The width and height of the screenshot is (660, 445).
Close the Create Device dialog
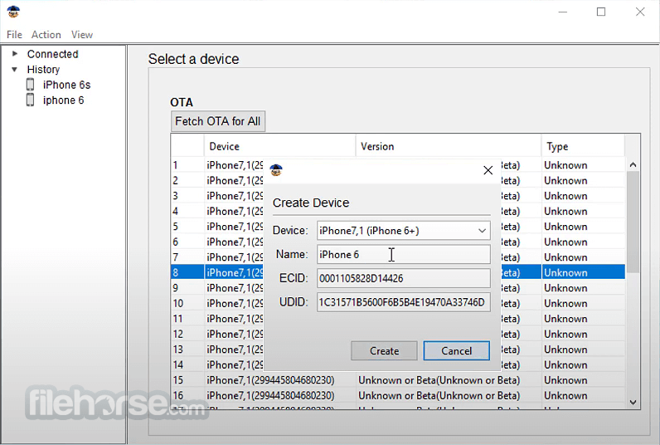(488, 170)
